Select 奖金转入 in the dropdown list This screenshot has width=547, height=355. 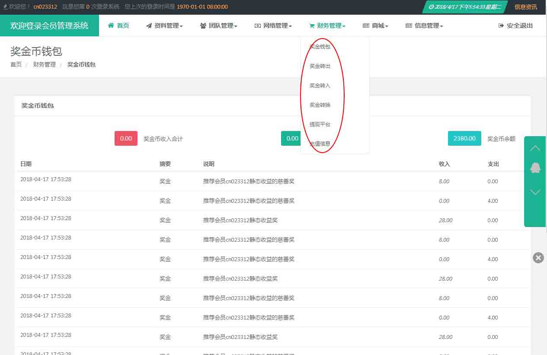point(320,86)
